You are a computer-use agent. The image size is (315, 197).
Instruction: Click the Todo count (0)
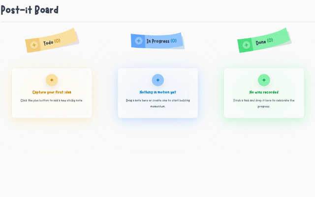57,41
